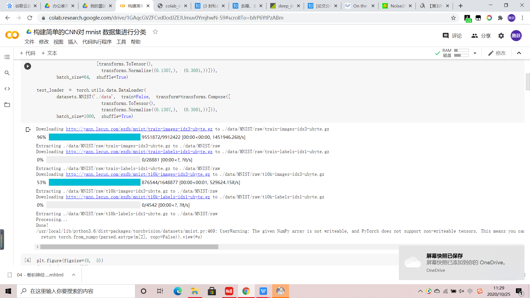Image resolution: width=530 pixels, height=298 pixels.
Task: Open the table of contents sidebar icon
Action: (x=7, y=57)
